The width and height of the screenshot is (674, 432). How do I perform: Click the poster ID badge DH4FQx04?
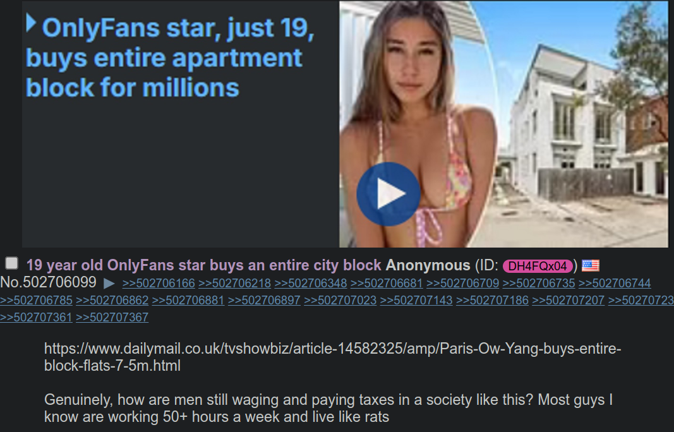pos(538,266)
